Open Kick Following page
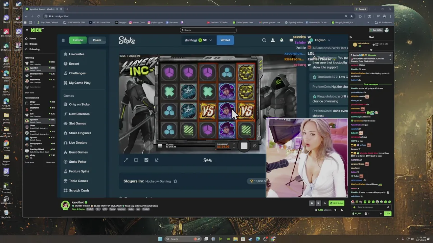The image size is (433, 243). coord(32,49)
